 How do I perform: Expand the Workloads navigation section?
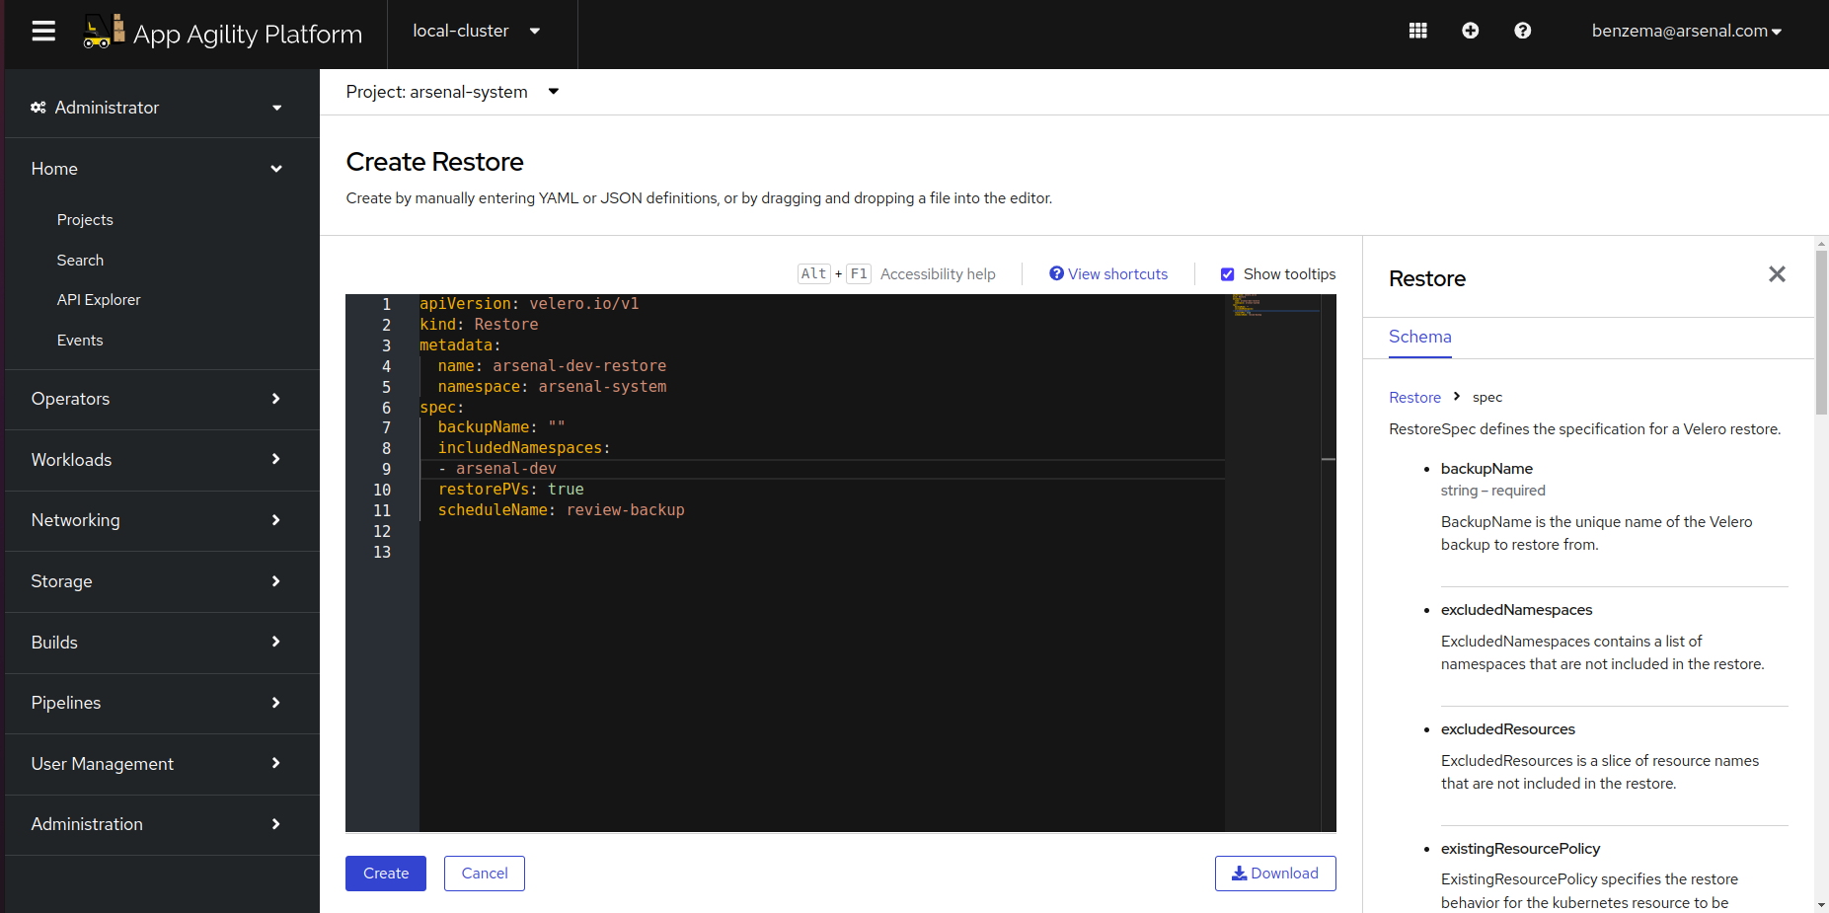pyautogui.click(x=158, y=460)
